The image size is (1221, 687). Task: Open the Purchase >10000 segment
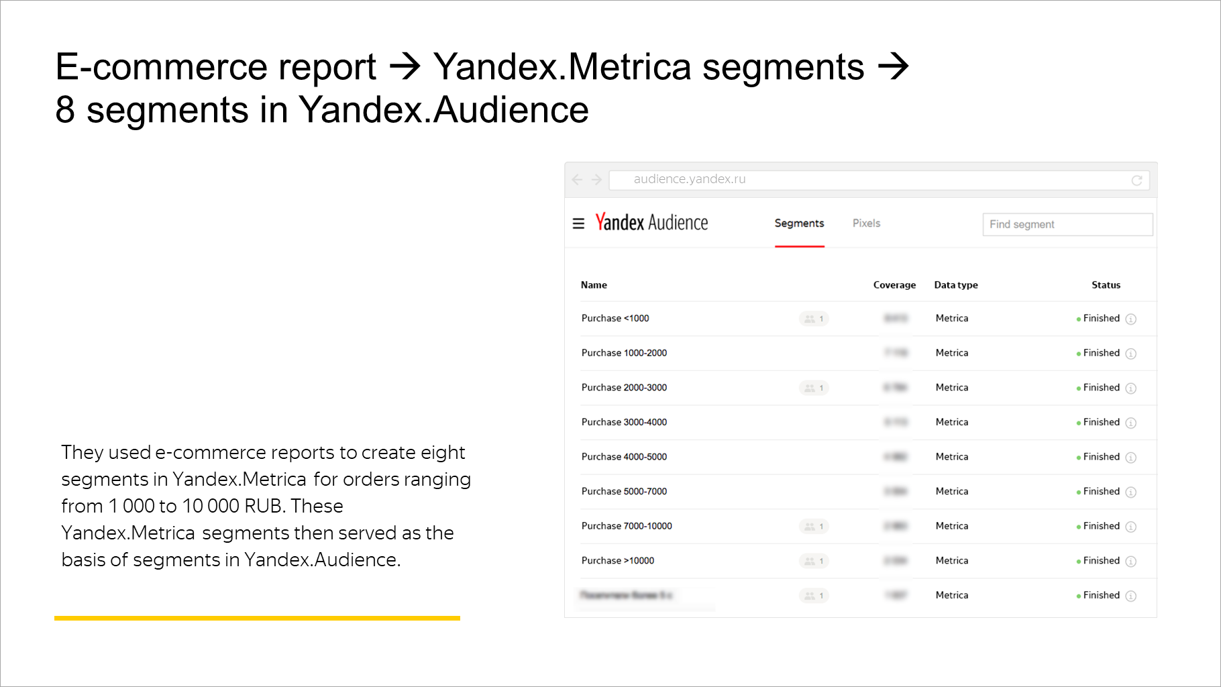point(618,560)
